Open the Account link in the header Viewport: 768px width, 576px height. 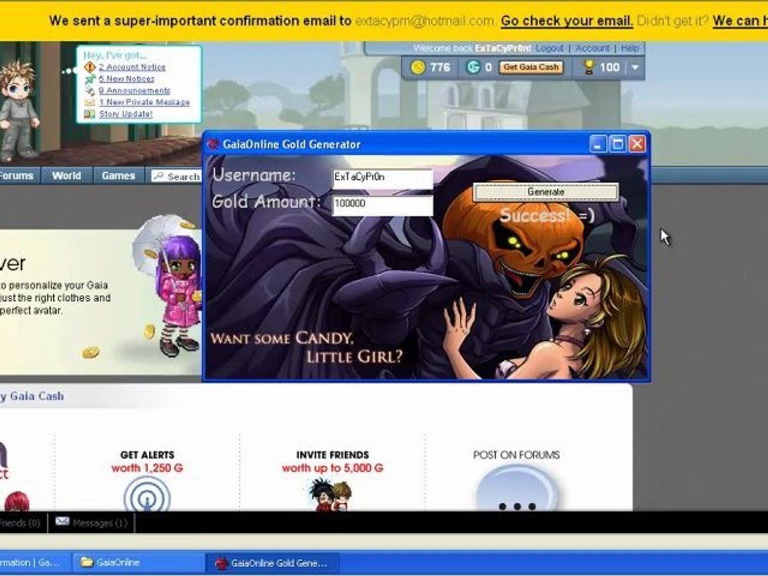(x=592, y=48)
